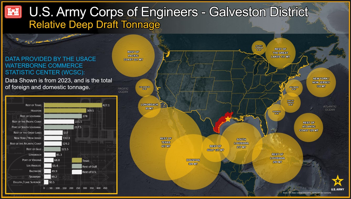Click the red Corps of Engineers castle logo
Image resolution: width=351 pixels, height=199 pixels.
click(13, 12)
